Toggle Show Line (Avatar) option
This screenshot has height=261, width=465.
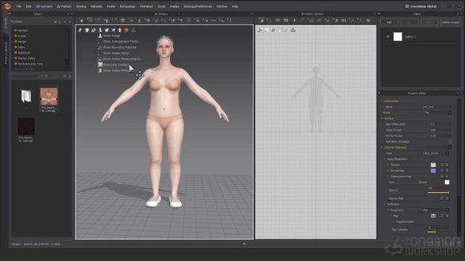pyautogui.click(x=113, y=65)
